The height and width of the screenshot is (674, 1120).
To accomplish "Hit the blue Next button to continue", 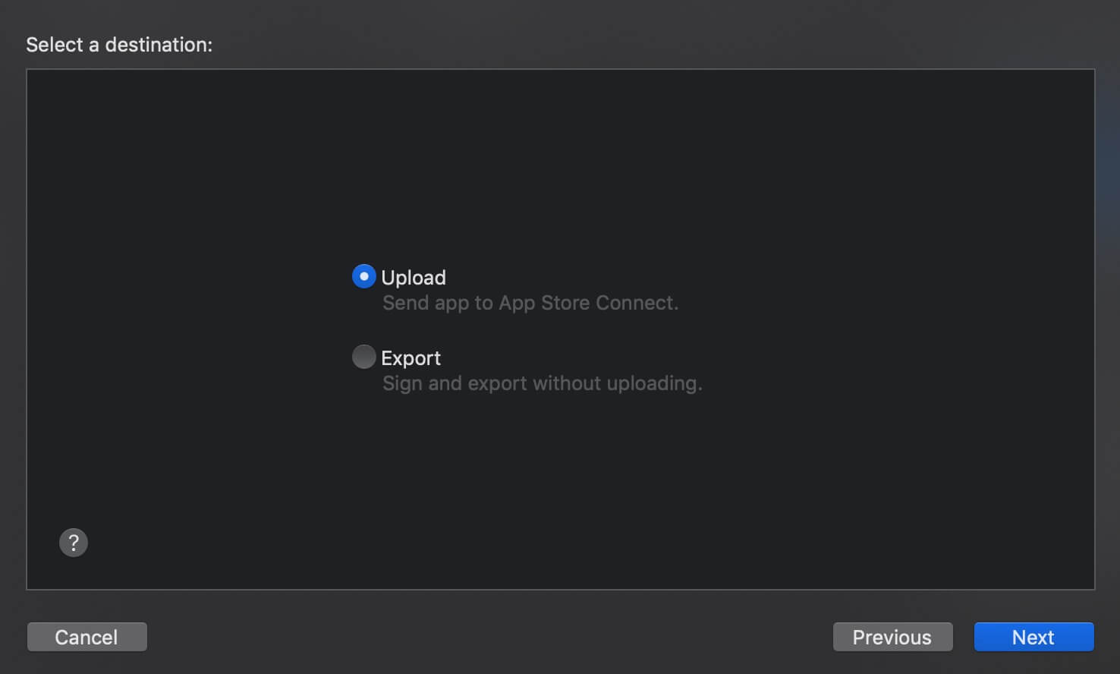I will (x=1033, y=637).
